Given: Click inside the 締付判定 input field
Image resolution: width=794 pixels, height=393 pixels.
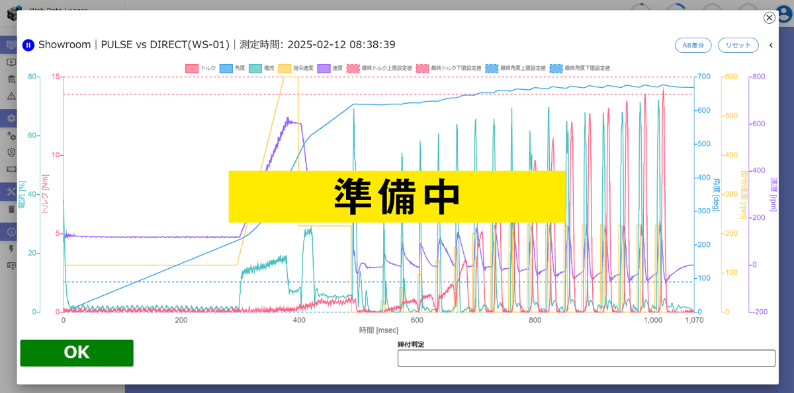Looking at the screenshot, I should 586,358.
